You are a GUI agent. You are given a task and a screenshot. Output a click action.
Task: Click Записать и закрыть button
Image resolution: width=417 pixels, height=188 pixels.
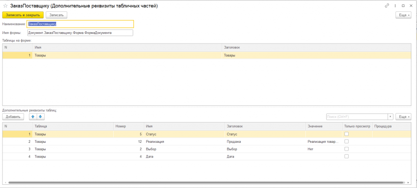pos(23,15)
